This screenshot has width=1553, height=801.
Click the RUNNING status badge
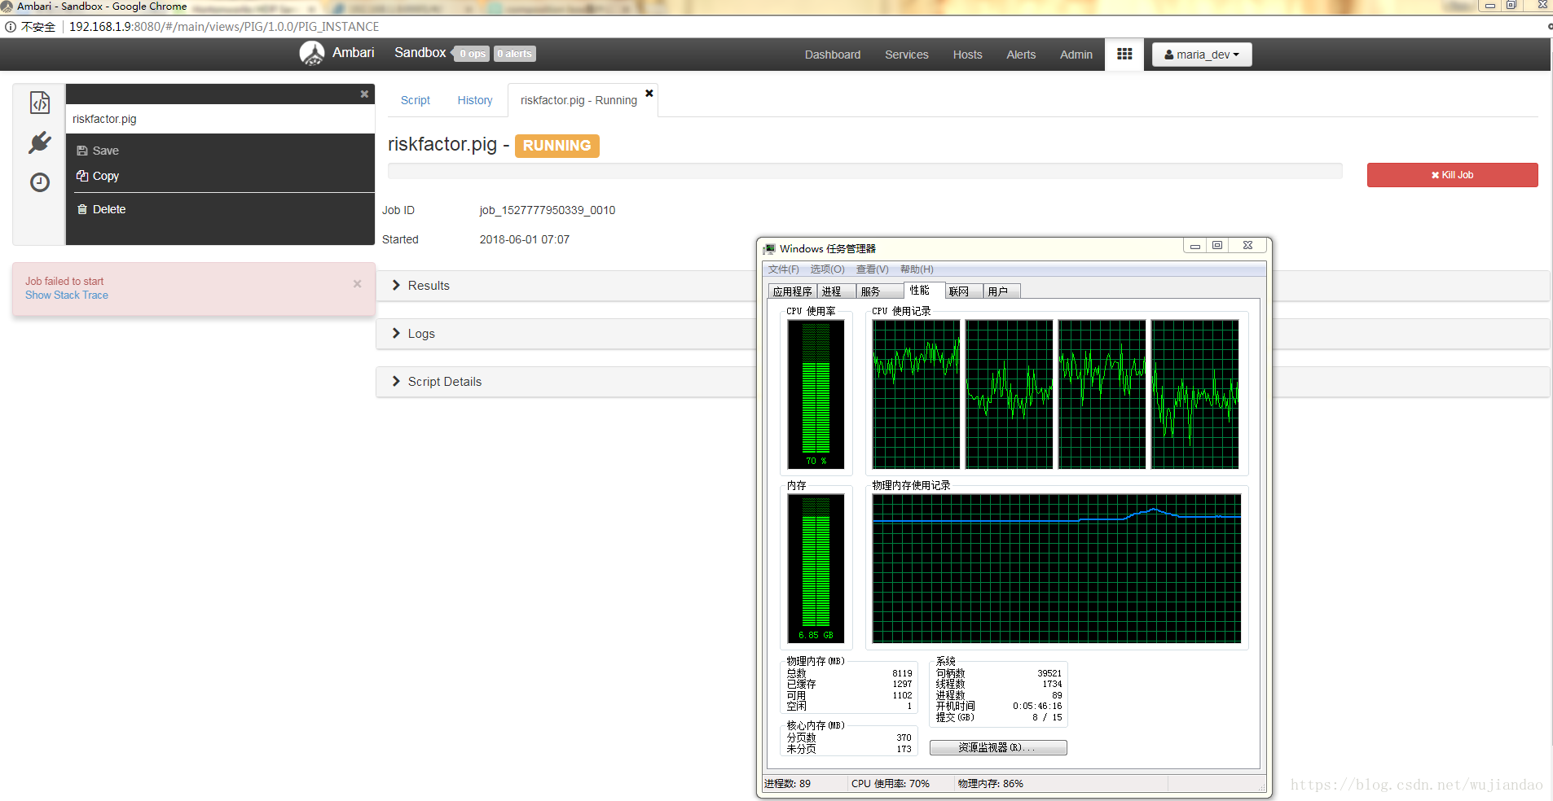pyautogui.click(x=557, y=146)
